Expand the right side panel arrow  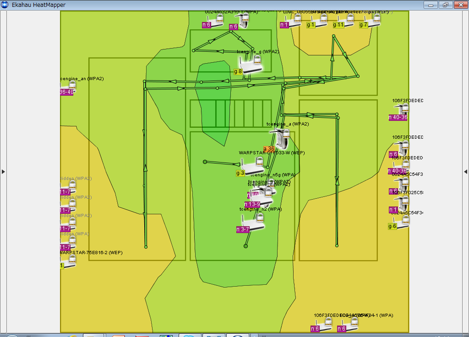(x=465, y=172)
